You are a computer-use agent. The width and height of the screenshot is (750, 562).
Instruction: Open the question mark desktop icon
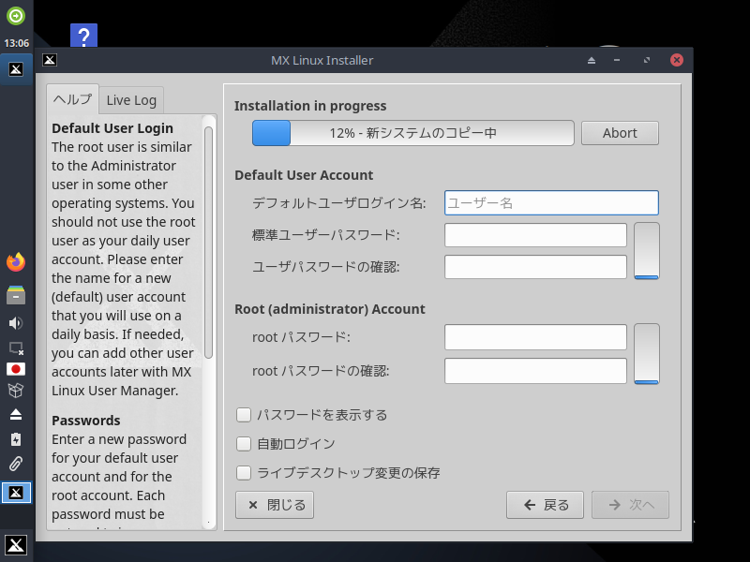pyautogui.click(x=83, y=36)
